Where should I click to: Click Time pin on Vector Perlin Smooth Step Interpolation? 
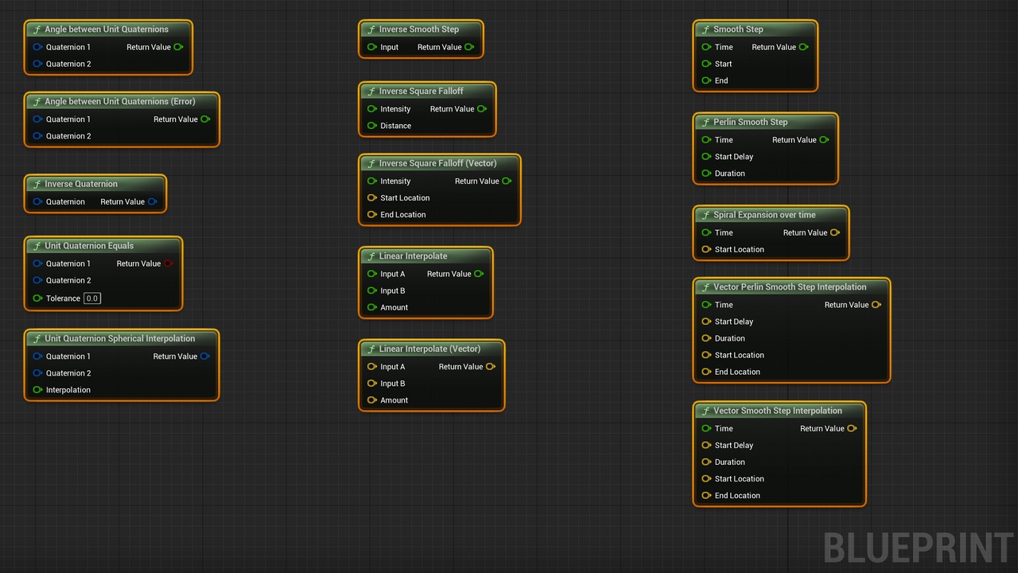[x=706, y=305]
